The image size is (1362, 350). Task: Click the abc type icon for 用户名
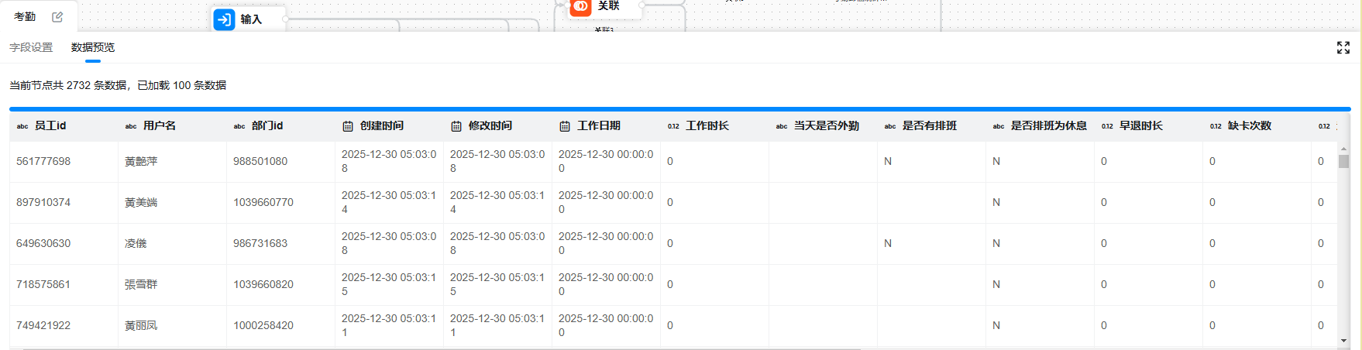pyautogui.click(x=131, y=126)
